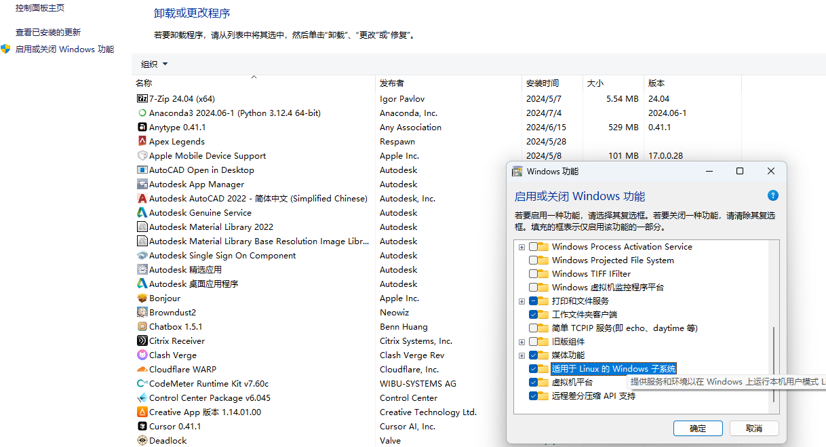Click the Creative App icon
The image size is (826, 447).
[142, 412]
